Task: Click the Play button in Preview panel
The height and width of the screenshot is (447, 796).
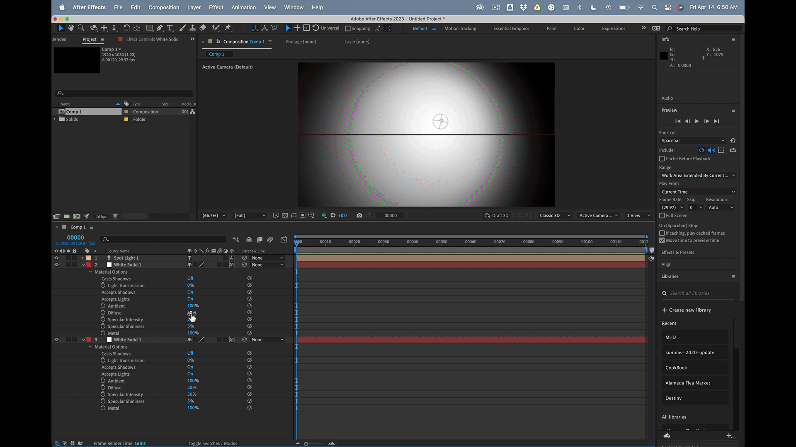Action: 697,121
